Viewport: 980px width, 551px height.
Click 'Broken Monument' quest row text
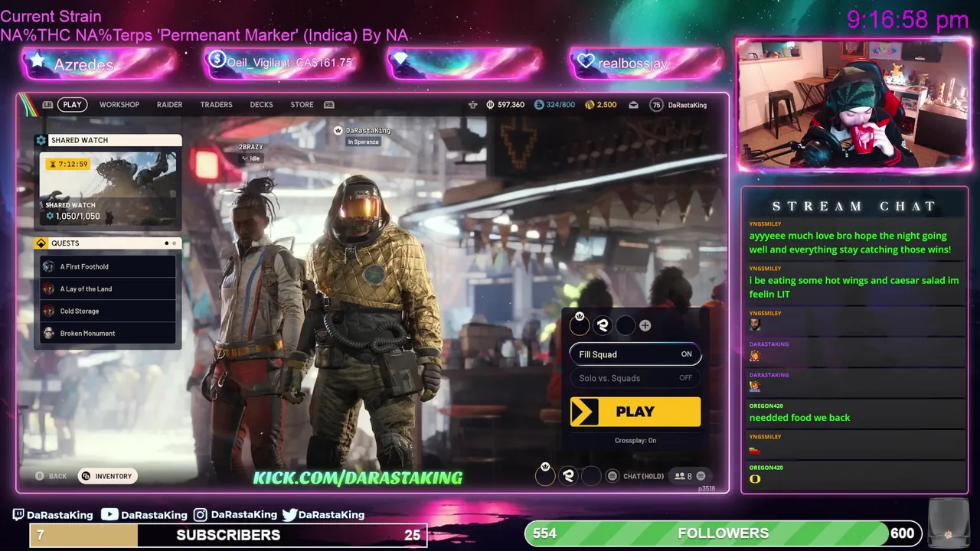tap(88, 333)
